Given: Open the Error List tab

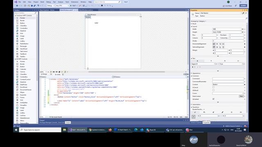Looking at the screenshot, I should (61, 122).
